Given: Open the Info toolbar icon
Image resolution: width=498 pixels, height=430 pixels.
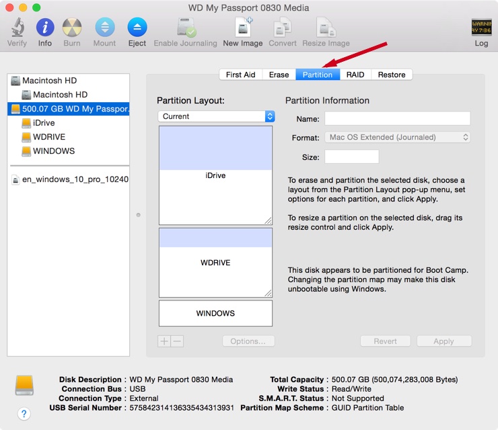Looking at the screenshot, I should point(45,28).
